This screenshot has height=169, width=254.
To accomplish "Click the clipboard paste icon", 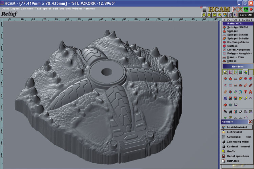I will (x=251, y=112).
